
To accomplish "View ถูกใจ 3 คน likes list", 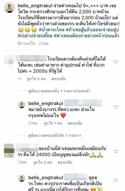I will point(43,162).
